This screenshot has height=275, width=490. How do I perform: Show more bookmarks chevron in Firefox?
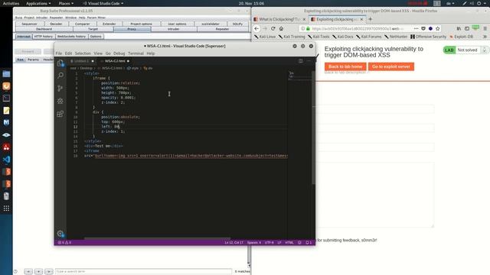[485, 37]
